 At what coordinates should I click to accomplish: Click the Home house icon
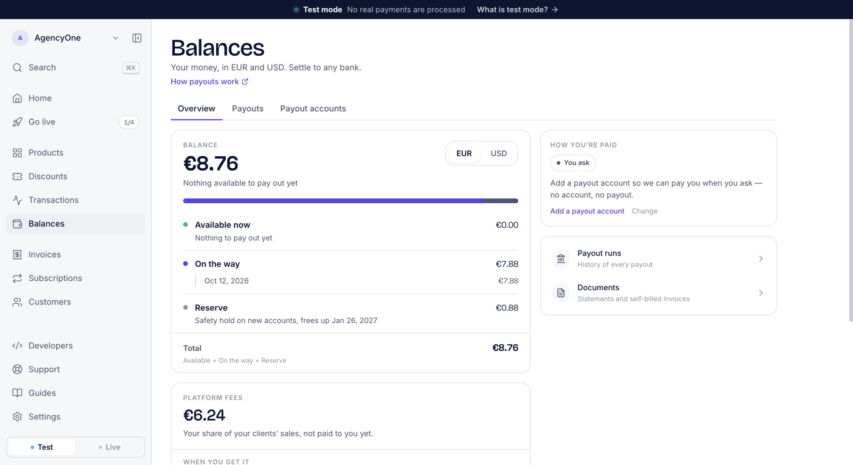17,98
